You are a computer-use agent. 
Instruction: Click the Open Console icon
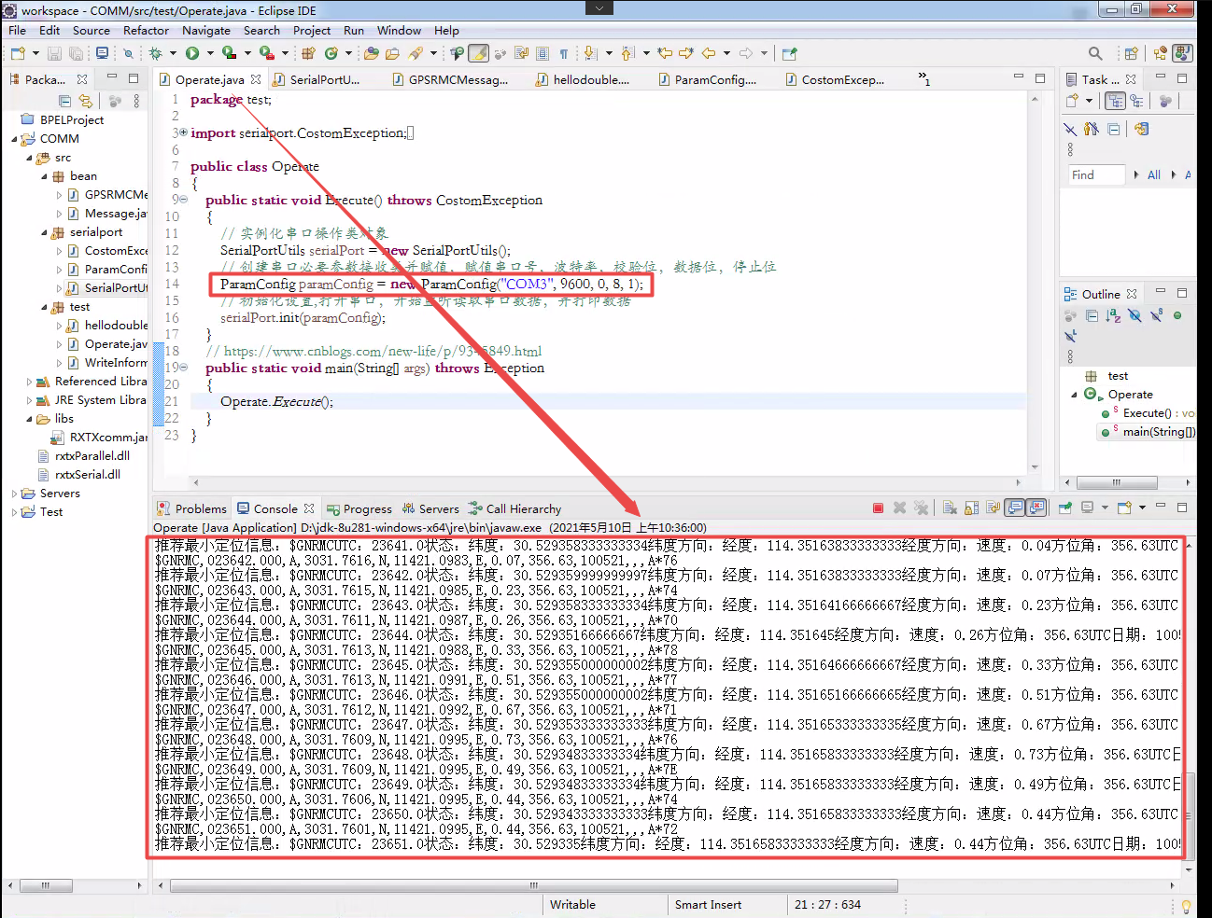(x=1124, y=508)
